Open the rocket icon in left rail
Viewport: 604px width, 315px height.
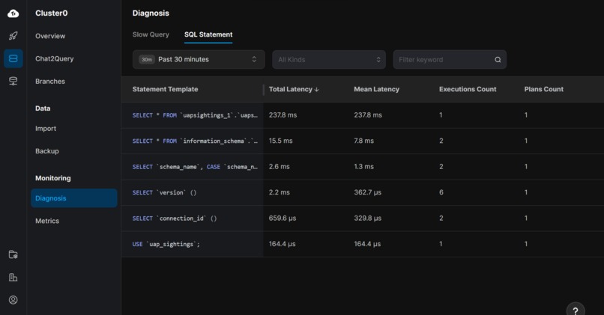click(13, 36)
